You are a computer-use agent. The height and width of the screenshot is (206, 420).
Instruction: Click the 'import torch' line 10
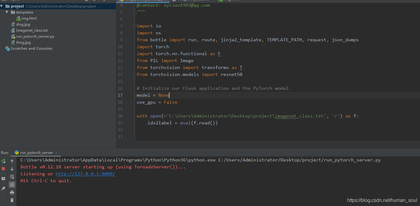pos(153,47)
